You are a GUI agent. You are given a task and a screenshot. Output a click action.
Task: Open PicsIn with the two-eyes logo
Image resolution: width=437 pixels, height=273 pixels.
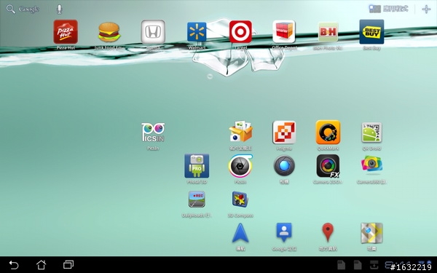pos(153,132)
